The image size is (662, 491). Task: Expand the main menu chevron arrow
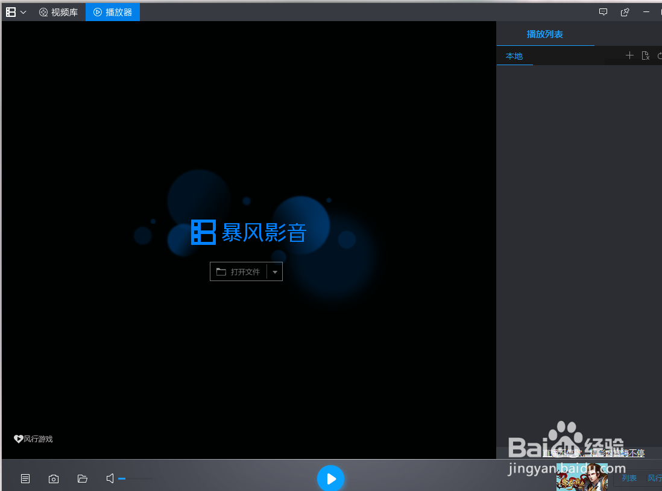point(24,12)
